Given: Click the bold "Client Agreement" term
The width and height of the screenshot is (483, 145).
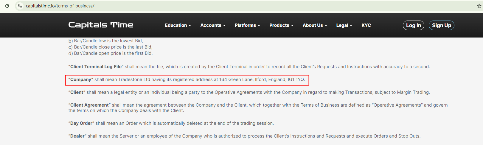Looking at the screenshot, I should (89, 105).
